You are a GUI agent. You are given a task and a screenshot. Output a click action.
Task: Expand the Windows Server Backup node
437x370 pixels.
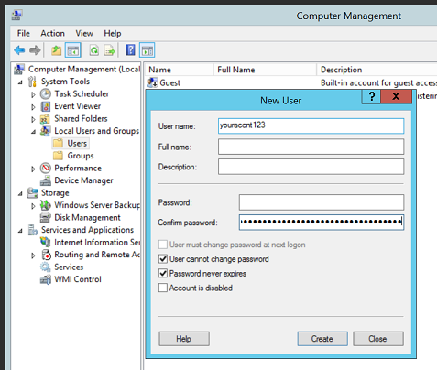tap(33, 206)
